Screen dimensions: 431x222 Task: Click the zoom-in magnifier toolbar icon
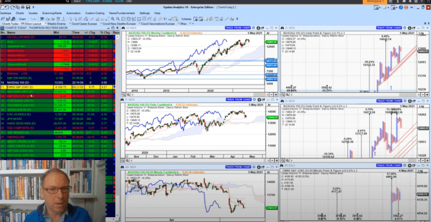[113, 19]
